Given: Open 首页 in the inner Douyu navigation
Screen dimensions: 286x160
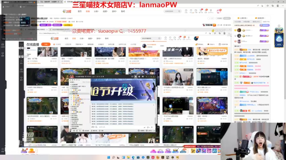Looking at the screenshot, I should (x=66, y=38).
